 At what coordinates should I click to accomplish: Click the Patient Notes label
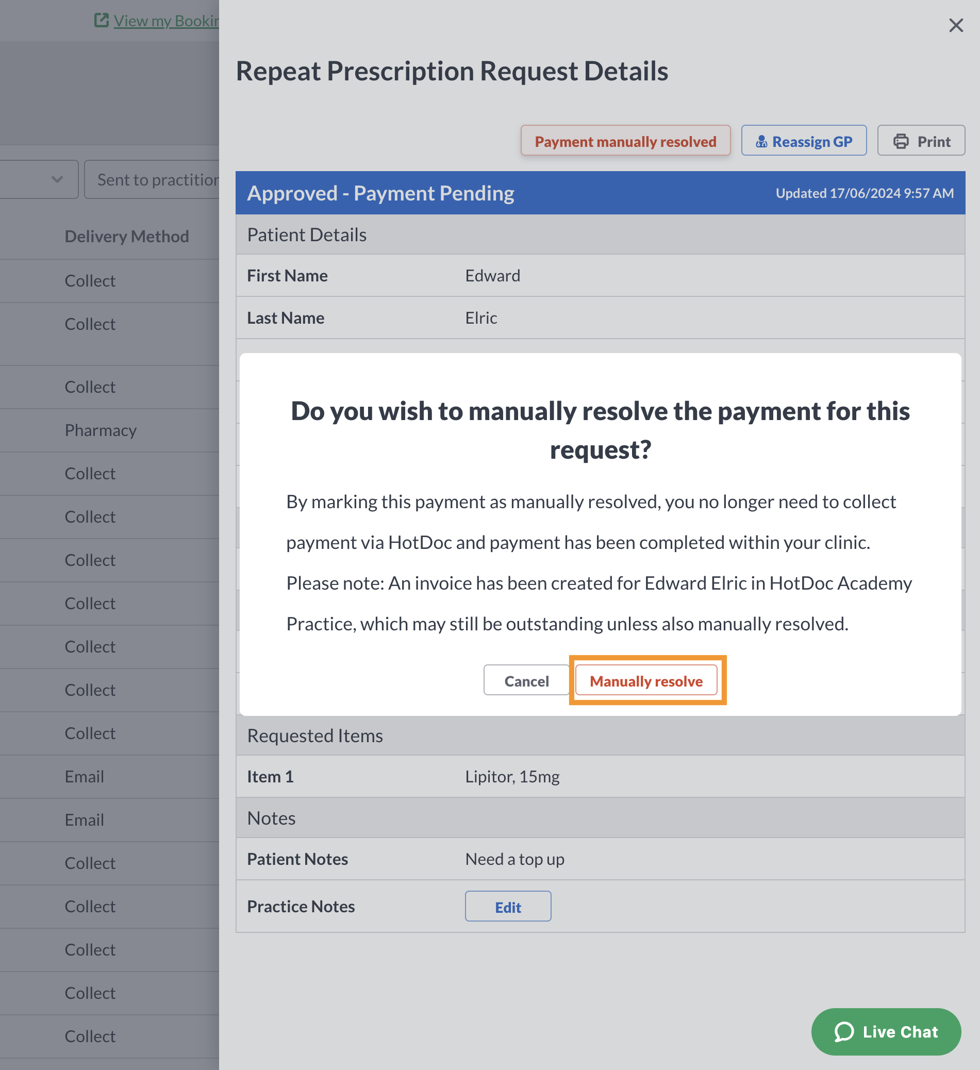click(x=297, y=859)
